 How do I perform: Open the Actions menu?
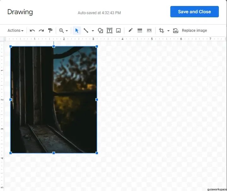15,31
